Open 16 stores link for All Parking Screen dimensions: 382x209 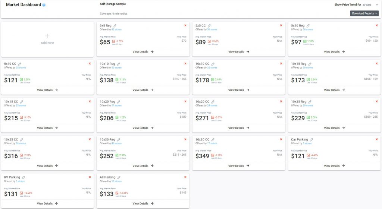pos(116,181)
